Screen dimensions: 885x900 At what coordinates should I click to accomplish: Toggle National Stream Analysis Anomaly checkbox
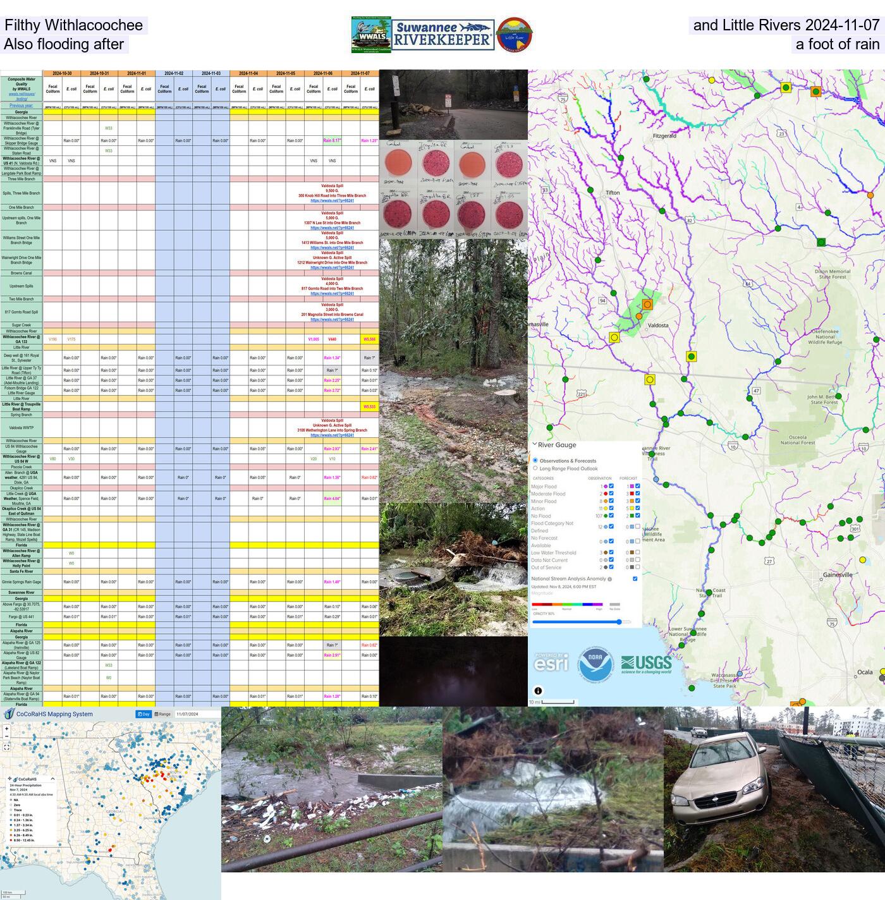point(635,579)
